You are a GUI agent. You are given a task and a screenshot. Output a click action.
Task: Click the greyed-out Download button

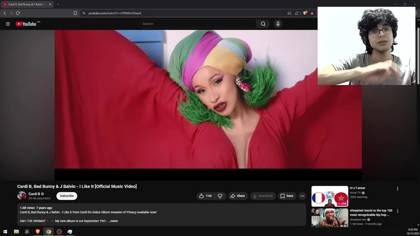tap(262, 196)
